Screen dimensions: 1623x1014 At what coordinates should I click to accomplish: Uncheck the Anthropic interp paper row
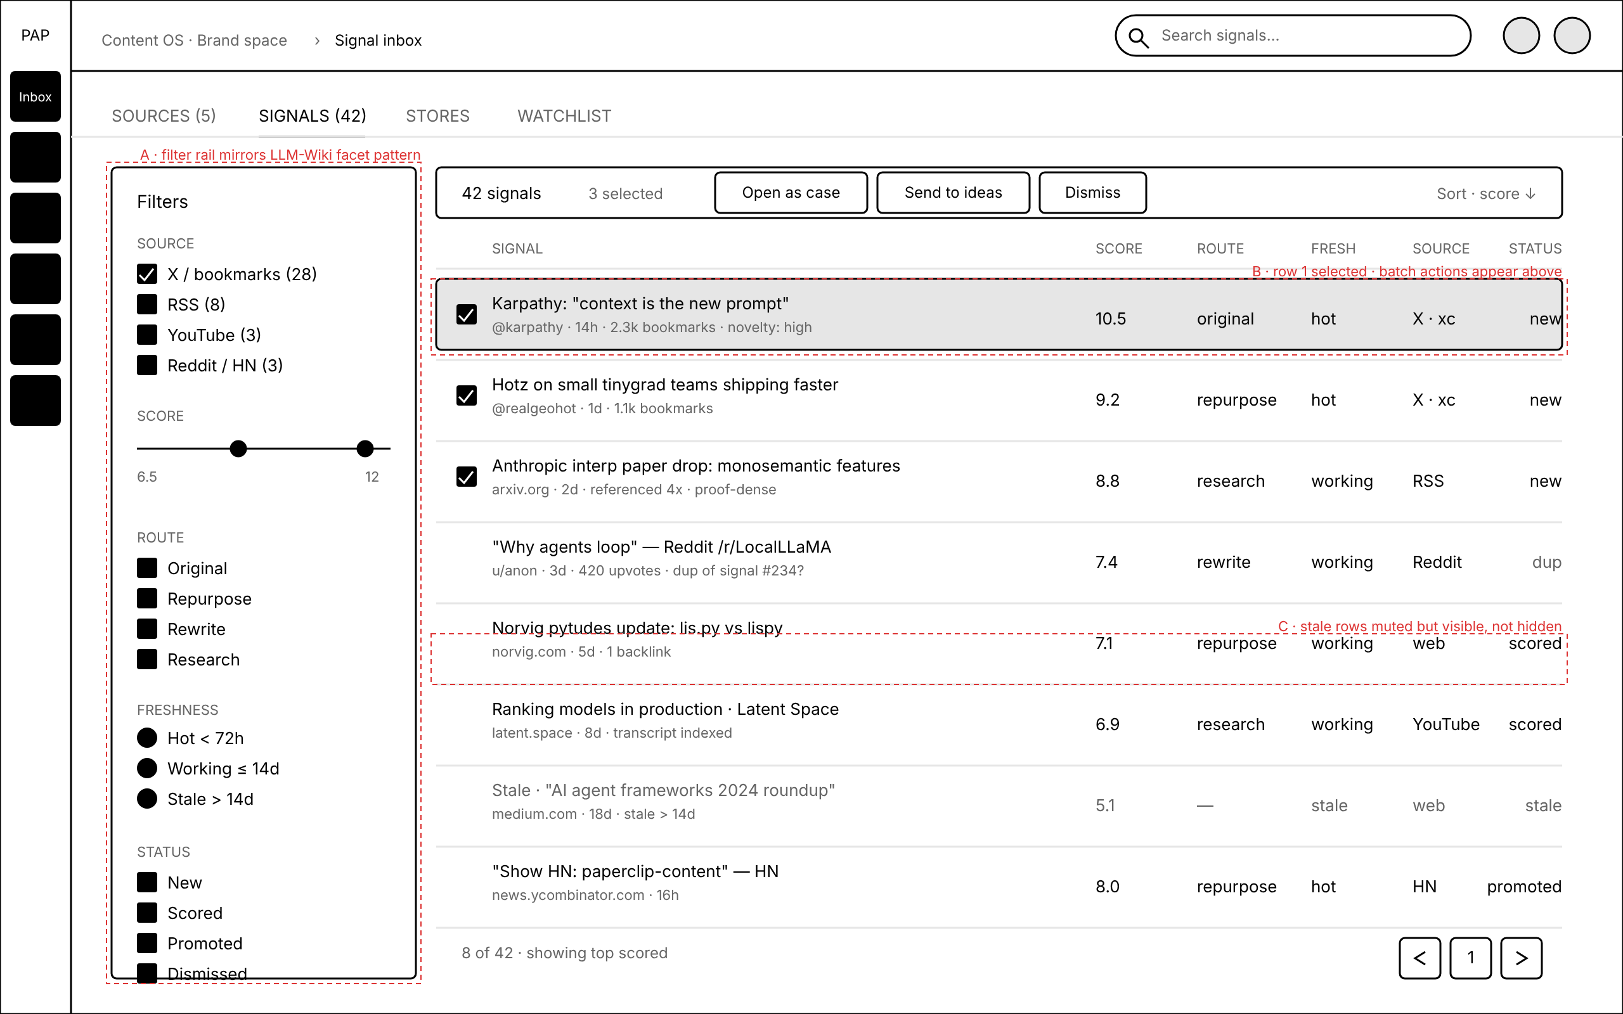point(466,477)
